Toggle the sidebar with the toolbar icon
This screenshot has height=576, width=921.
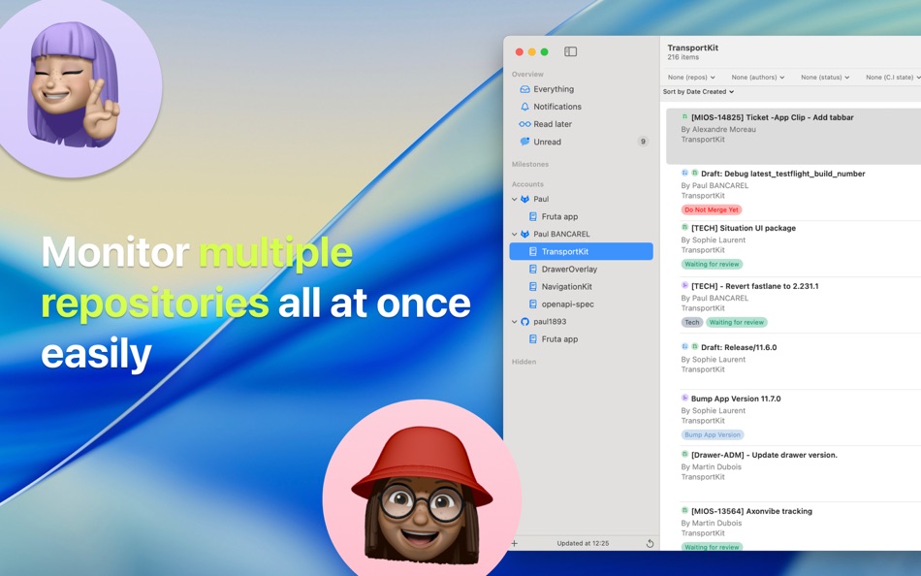[571, 50]
